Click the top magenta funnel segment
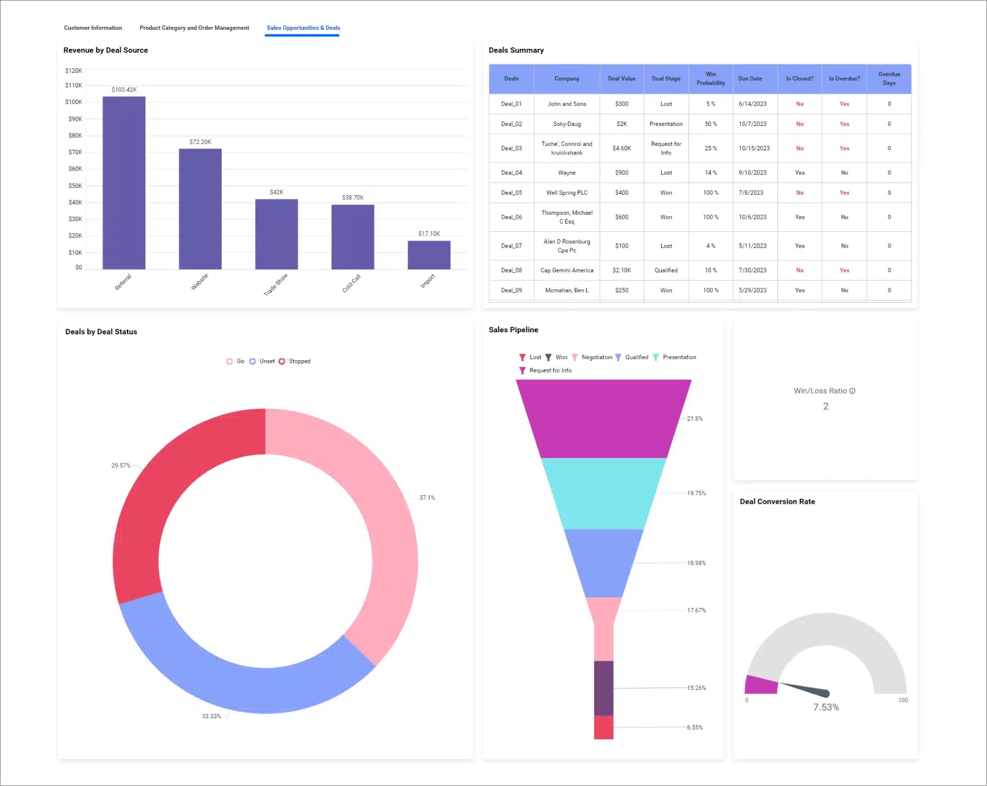 (x=604, y=418)
